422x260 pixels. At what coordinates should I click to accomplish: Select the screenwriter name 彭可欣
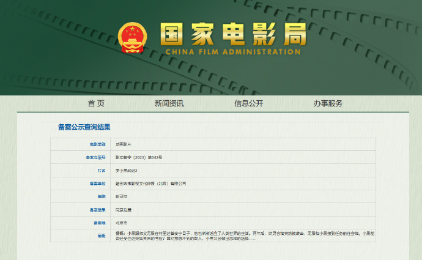pyautogui.click(x=121, y=197)
